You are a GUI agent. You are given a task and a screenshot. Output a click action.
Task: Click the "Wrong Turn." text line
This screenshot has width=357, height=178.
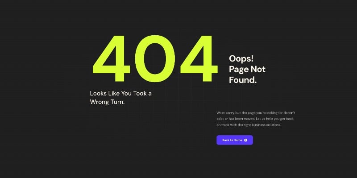click(x=107, y=102)
